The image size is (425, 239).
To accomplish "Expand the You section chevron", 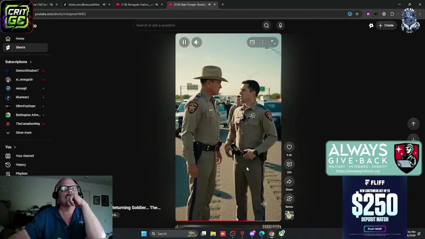I will 15,147.
